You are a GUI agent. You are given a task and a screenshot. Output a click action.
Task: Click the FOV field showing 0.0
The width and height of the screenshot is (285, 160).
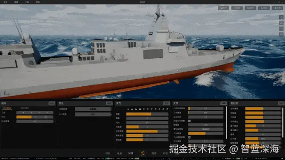[x=93, y=114]
